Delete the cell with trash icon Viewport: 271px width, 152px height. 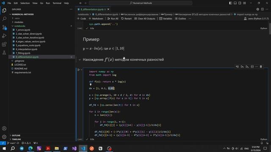pyautogui.click(x=261, y=67)
